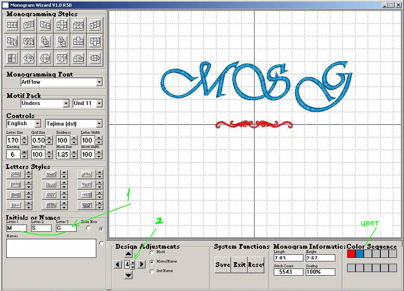Screen dimensions: 404x291
Task: Open the Monogramming Font ArtFlow dropdown
Action: tap(99, 82)
